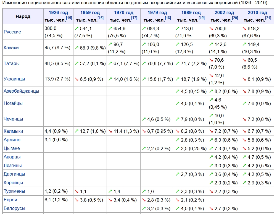Click the red down arrow beside 700,6
This screenshot has height=214, width=277.
click(211, 28)
